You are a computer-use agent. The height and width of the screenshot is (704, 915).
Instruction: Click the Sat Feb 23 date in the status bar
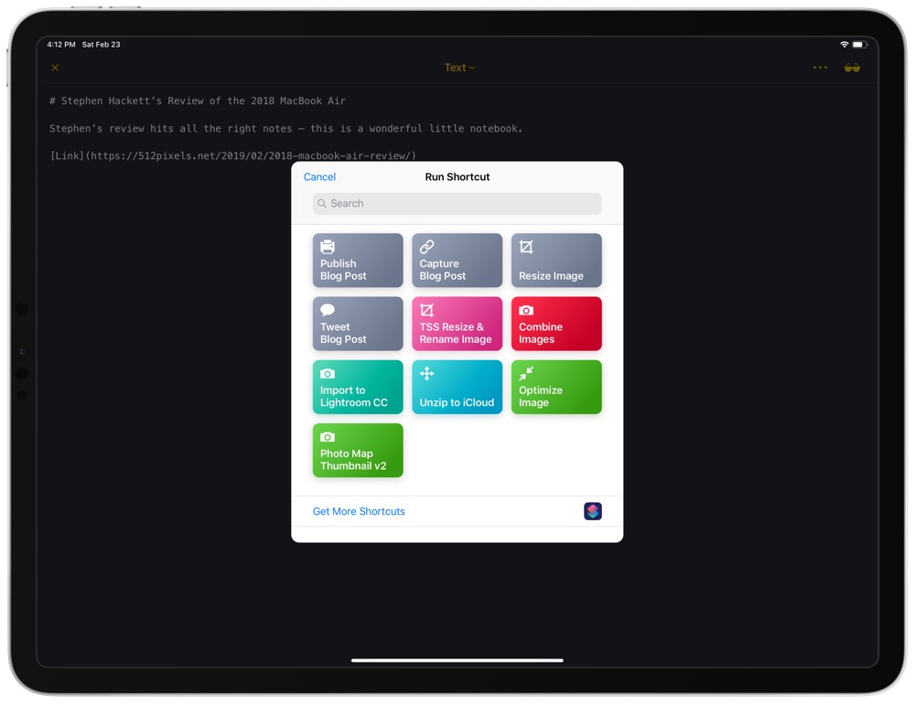tap(101, 44)
